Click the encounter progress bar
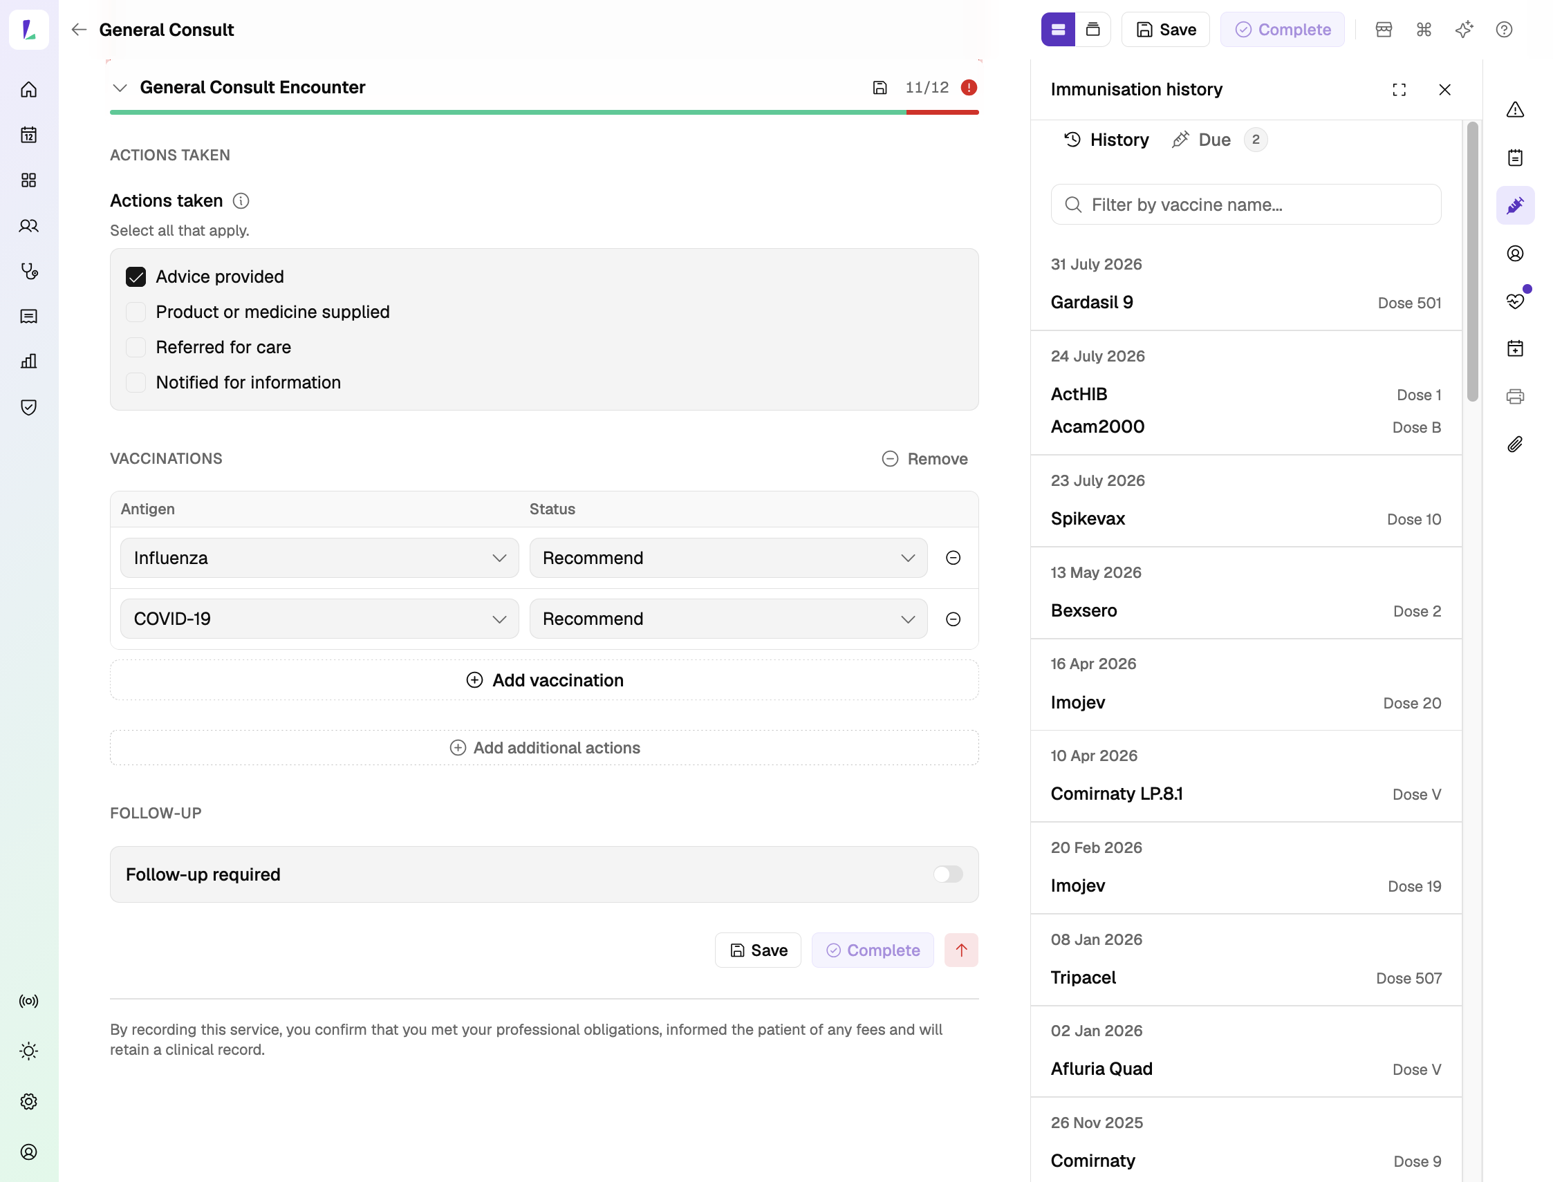 click(544, 112)
